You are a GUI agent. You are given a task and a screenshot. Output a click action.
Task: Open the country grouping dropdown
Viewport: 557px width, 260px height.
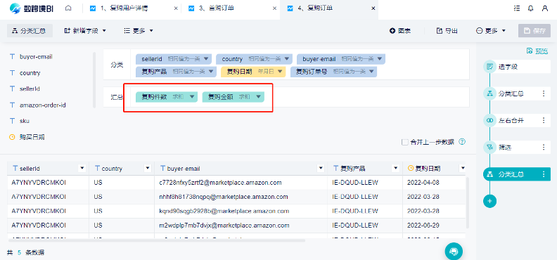pos(286,59)
